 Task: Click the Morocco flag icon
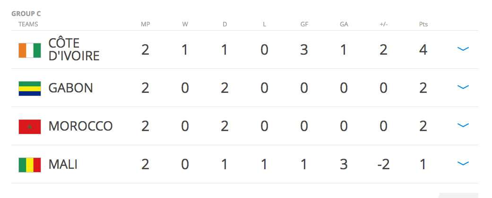(29, 127)
